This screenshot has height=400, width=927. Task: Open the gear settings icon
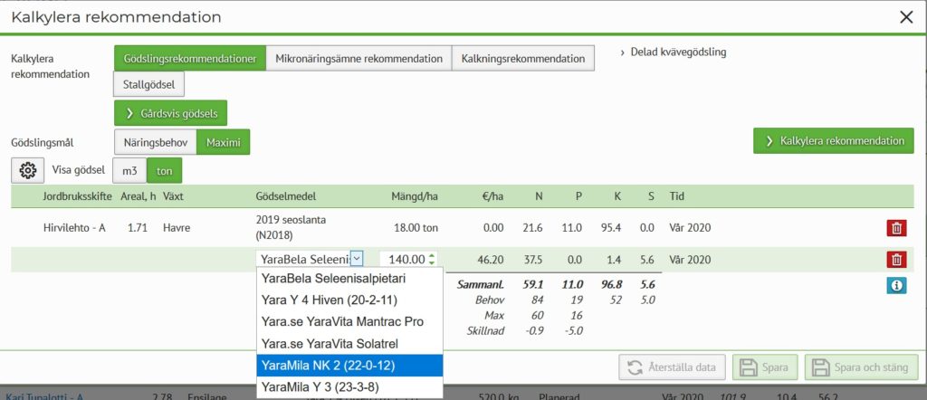[x=28, y=170]
